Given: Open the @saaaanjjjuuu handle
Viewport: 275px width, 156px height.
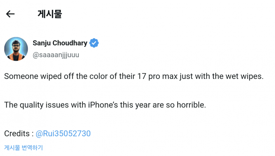Looking at the screenshot, I should click(x=56, y=55).
